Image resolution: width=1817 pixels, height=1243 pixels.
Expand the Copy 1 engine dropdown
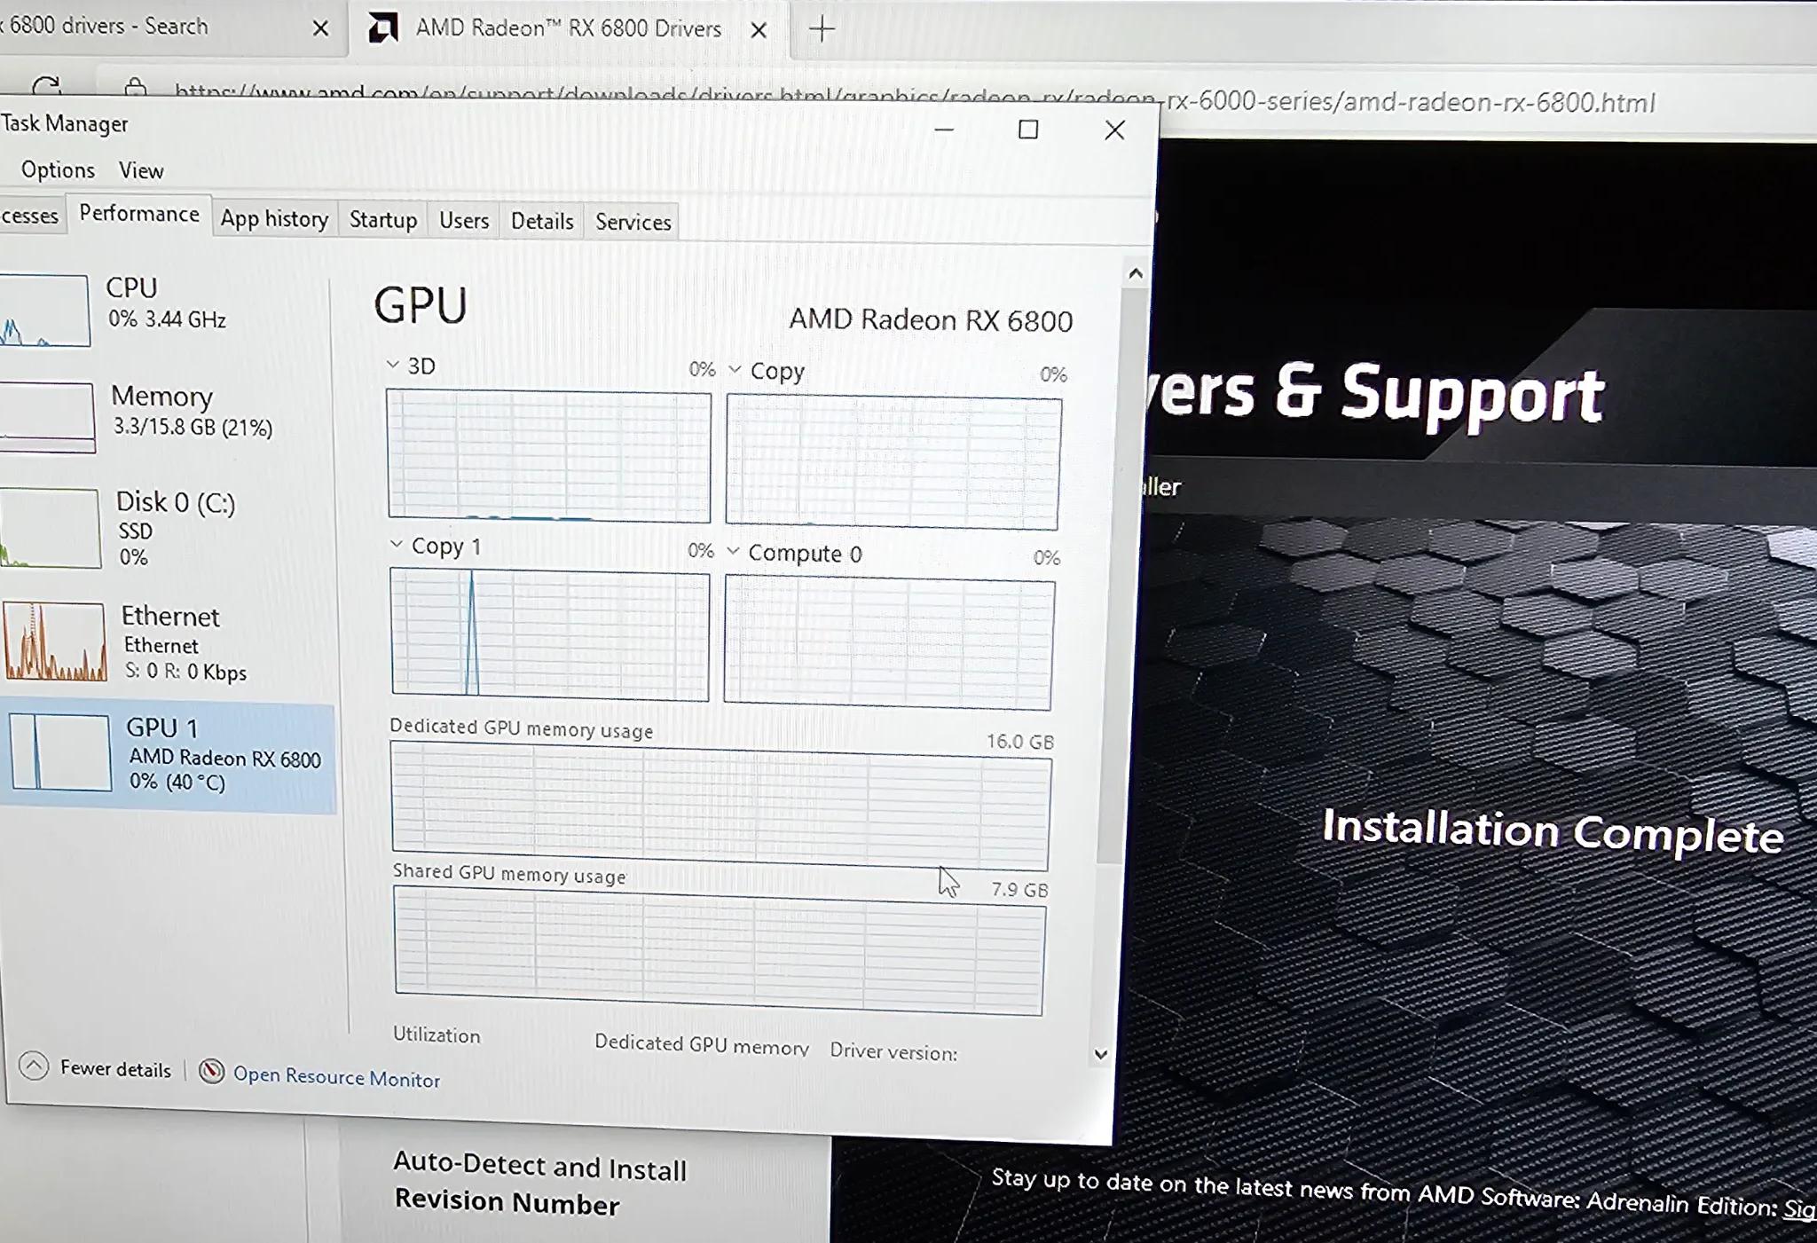396,544
